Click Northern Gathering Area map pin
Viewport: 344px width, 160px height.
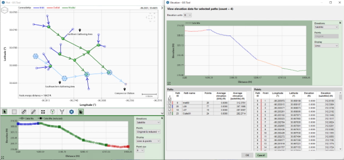(80, 30)
